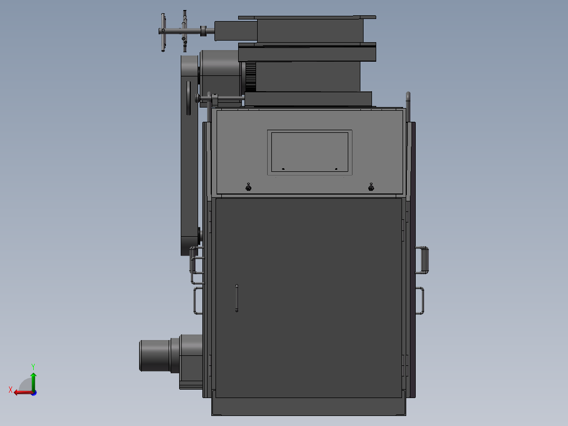Viewport: 568px width, 426px height.
Task: Select the base tray at the machine's bottom
Action: pyautogui.click(x=309, y=406)
